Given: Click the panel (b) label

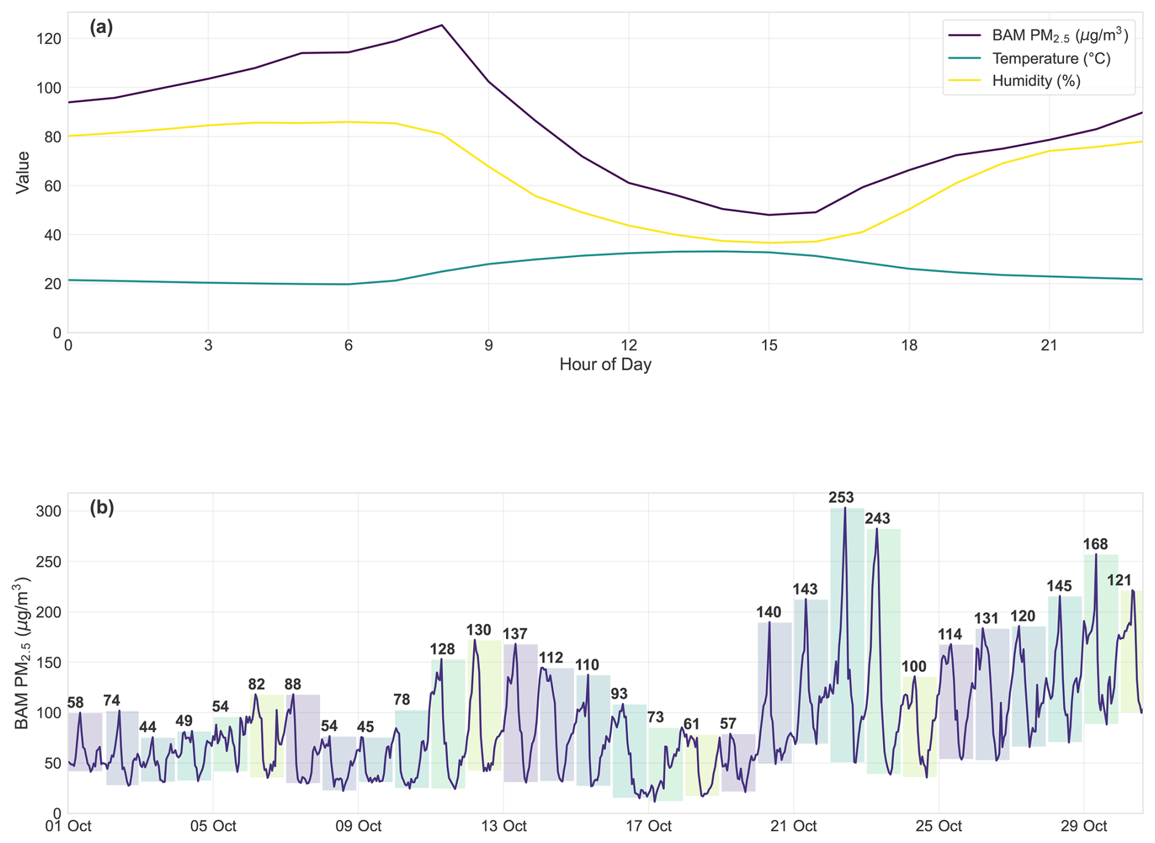Looking at the screenshot, I should pos(101,508).
